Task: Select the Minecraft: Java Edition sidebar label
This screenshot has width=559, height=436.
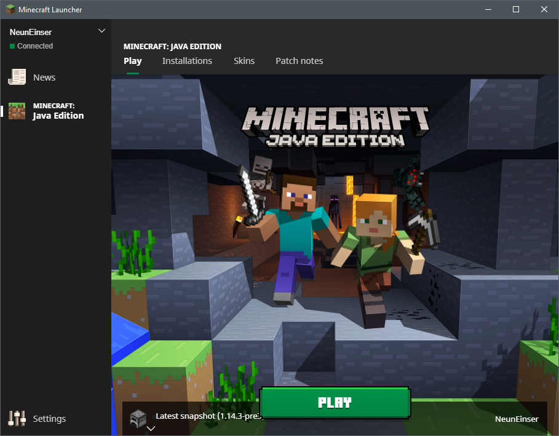Action: tap(58, 111)
